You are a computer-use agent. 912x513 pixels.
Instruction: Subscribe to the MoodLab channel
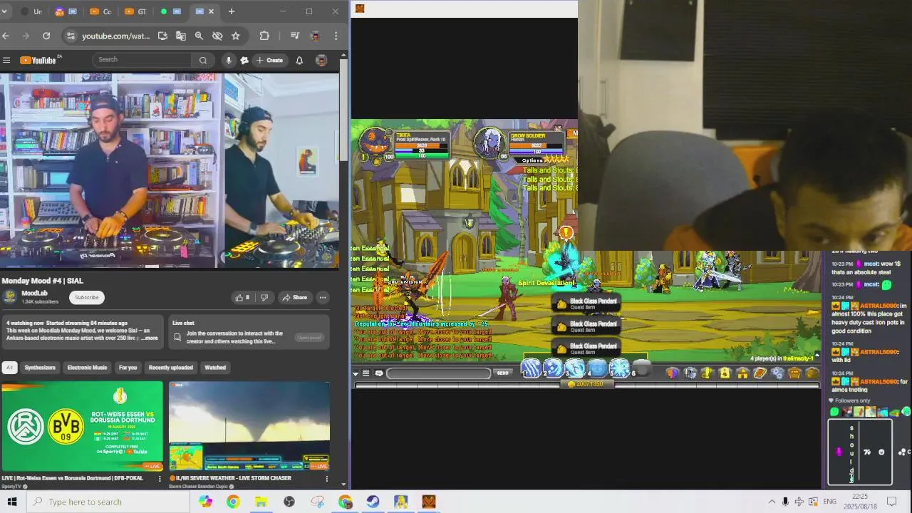(x=87, y=297)
